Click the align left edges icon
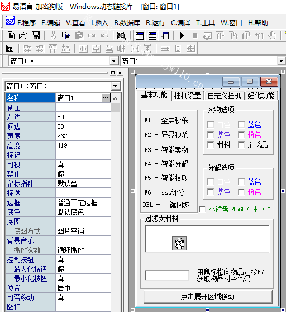This screenshot has width=286, height=312. pyautogui.click(x=27, y=48)
